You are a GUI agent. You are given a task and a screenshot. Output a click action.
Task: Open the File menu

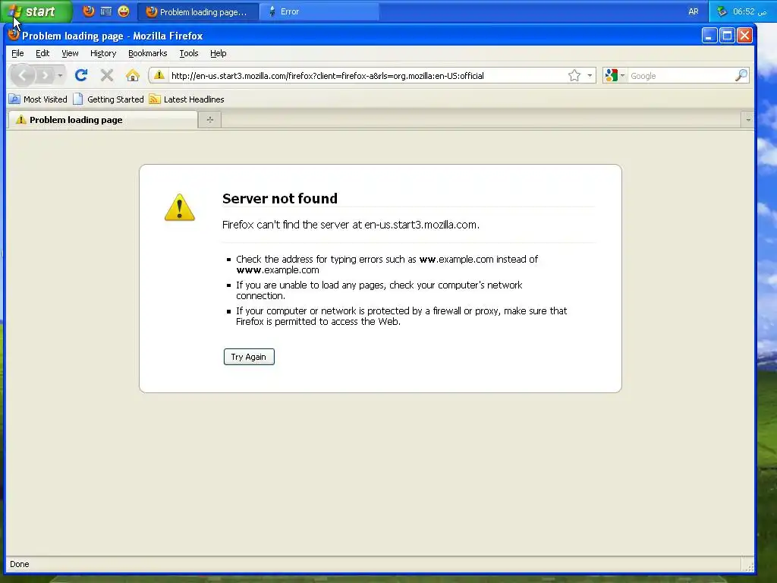click(x=17, y=53)
